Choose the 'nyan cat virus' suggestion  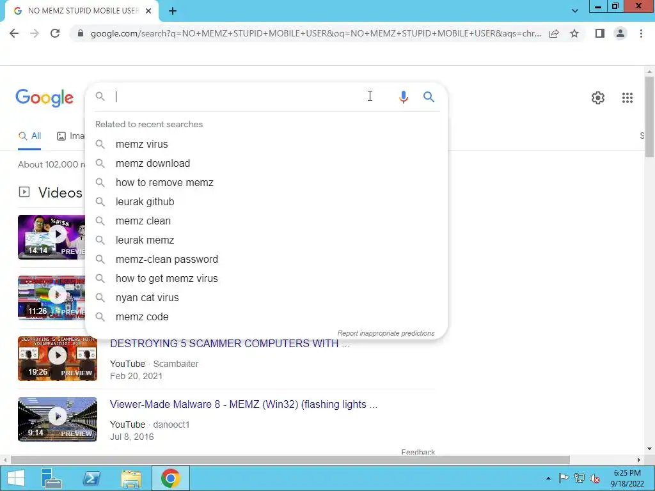click(x=266, y=298)
